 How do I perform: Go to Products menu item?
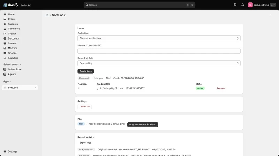(x=13, y=24)
